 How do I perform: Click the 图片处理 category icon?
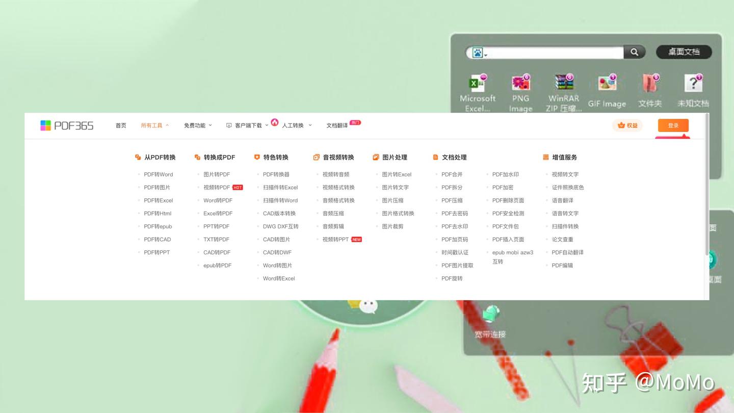point(376,158)
